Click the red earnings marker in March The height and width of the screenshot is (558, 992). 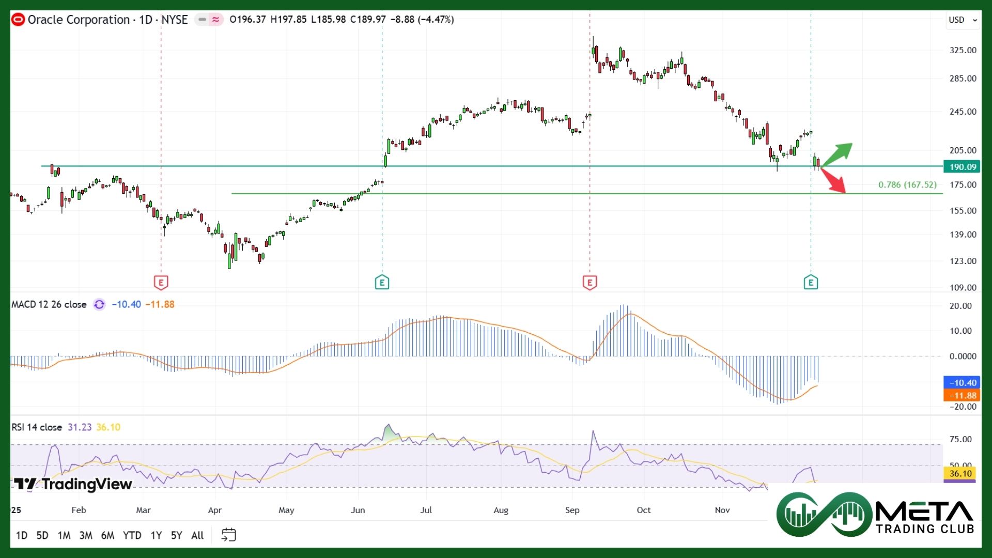pos(161,282)
